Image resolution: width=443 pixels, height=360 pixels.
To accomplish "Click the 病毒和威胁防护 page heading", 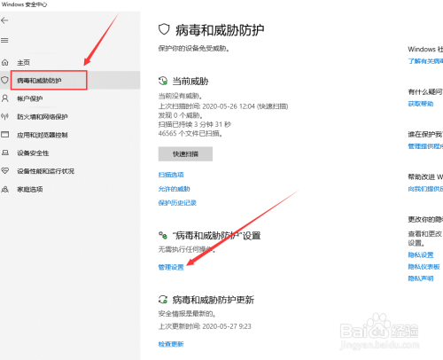I will tap(220, 30).
